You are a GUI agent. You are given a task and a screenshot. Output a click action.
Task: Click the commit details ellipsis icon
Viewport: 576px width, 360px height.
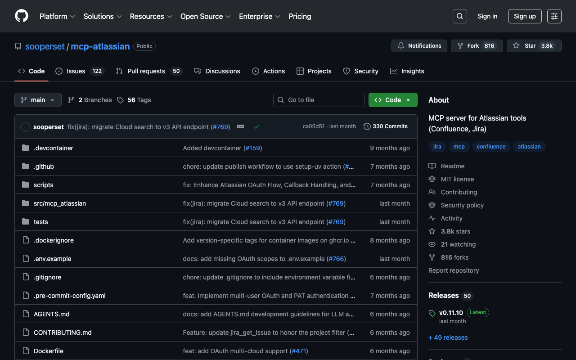coord(240,127)
